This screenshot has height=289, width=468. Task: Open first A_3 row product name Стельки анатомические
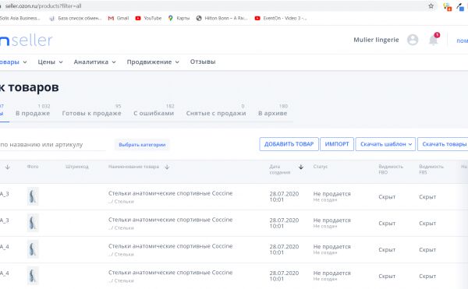pos(170,193)
